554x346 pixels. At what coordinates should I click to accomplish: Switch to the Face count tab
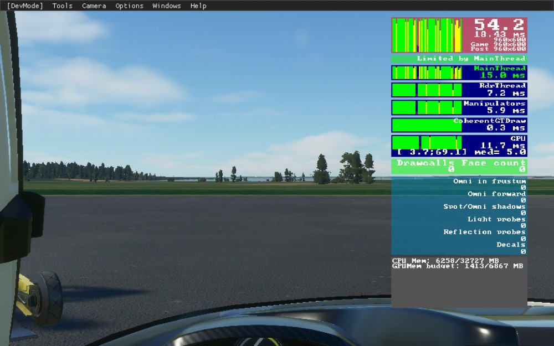click(x=493, y=162)
